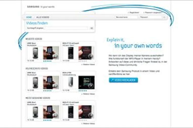193x128 pixels.
Task: Play the right video in Neueste Videos
Action: tap(86, 53)
